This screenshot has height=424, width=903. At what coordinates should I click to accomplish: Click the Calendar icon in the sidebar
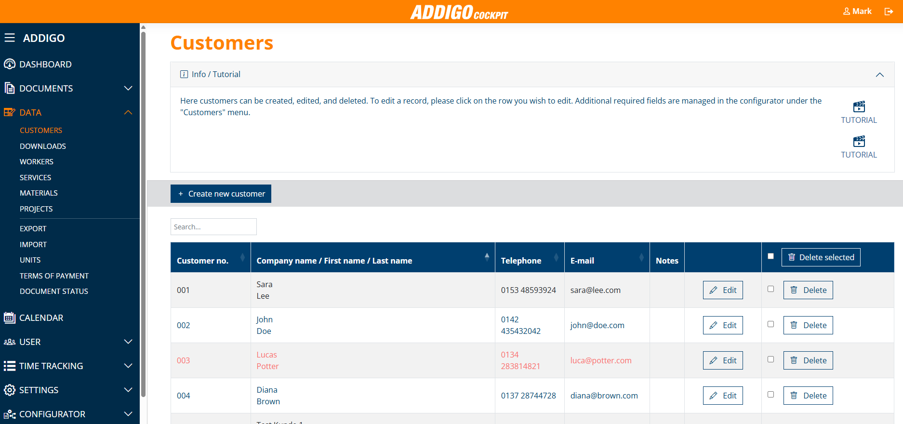pyautogui.click(x=10, y=318)
